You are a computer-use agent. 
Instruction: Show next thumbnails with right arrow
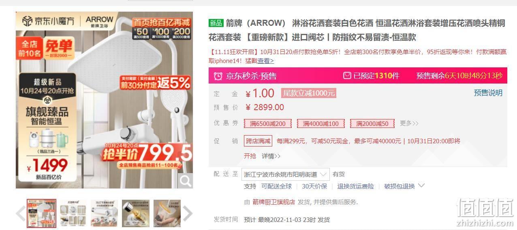point(188,213)
